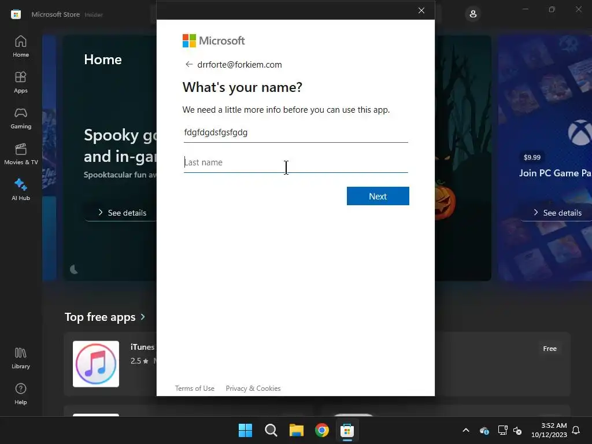Click the iTunes app thumbnail
Image resolution: width=592 pixels, height=444 pixels.
click(96, 364)
